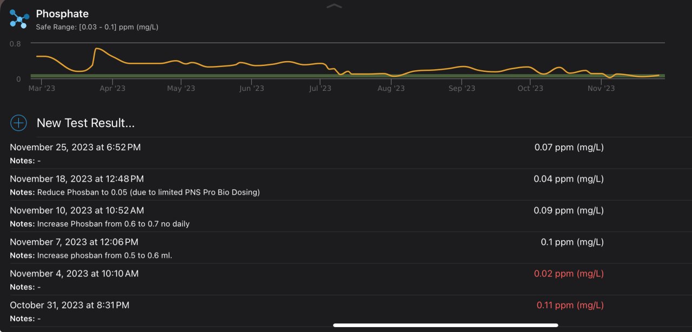Image resolution: width=692 pixels, height=332 pixels.
Task: Tap the Phosphate title heading
Action: pyautogui.click(x=62, y=14)
